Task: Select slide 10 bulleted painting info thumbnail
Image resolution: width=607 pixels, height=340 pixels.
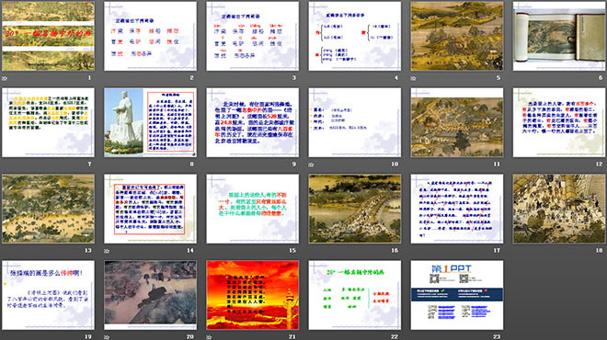Action: (x=355, y=122)
